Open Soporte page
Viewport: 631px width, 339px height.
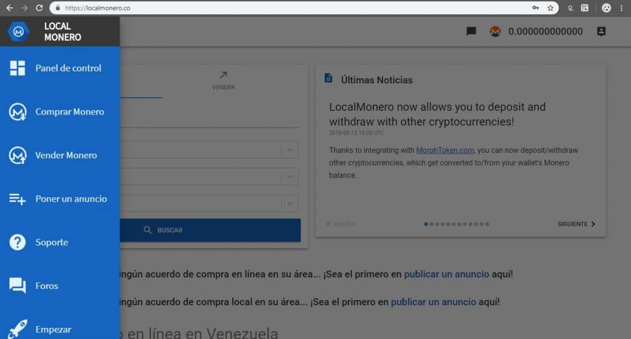coord(60,242)
